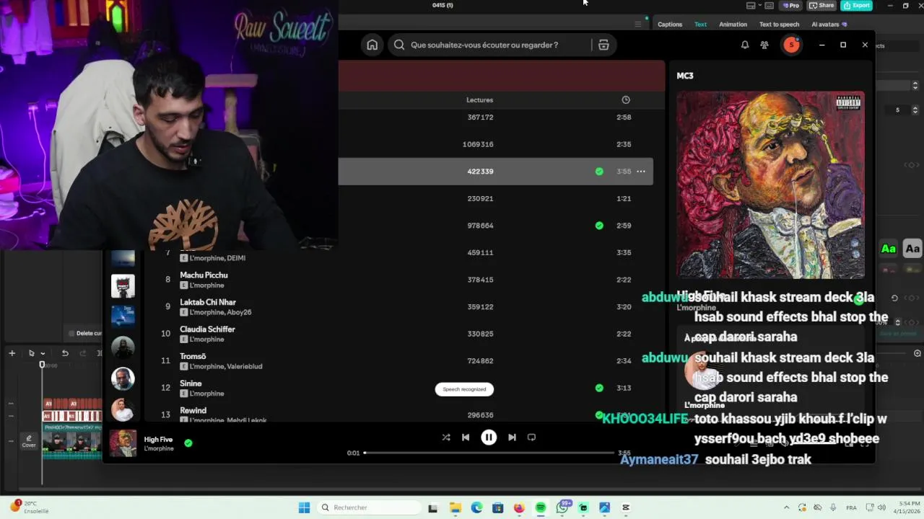
Task: Toggle saved checkmark on 978664 plays track
Action: [x=599, y=226]
